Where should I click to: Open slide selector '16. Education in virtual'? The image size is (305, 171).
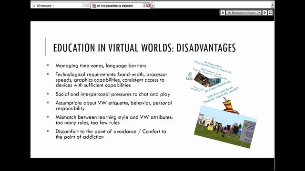[242, 13]
